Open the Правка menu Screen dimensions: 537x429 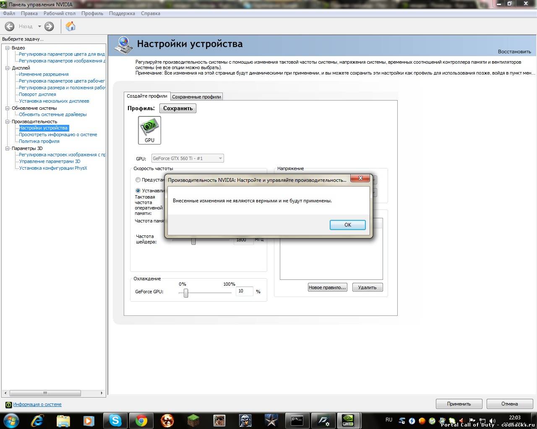[x=29, y=13]
